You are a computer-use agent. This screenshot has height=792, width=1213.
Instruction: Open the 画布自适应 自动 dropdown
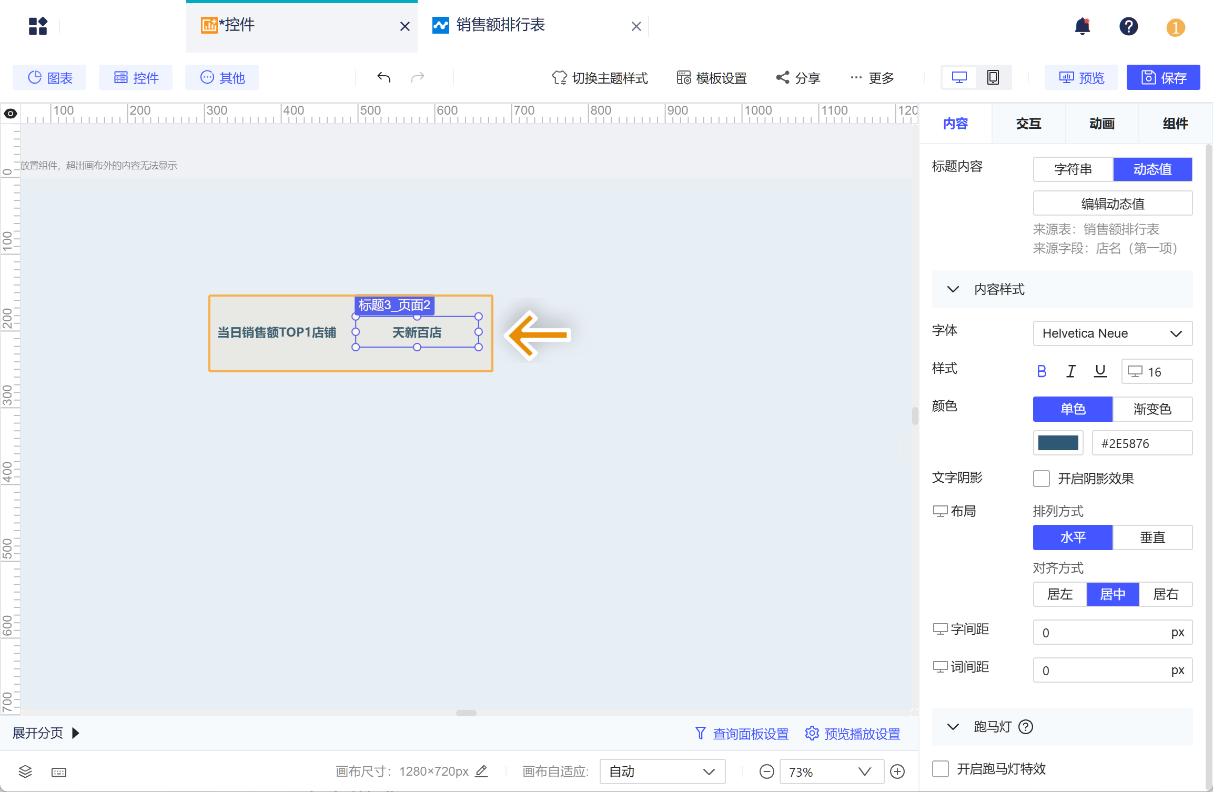pyautogui.click(x=662, y=771)
